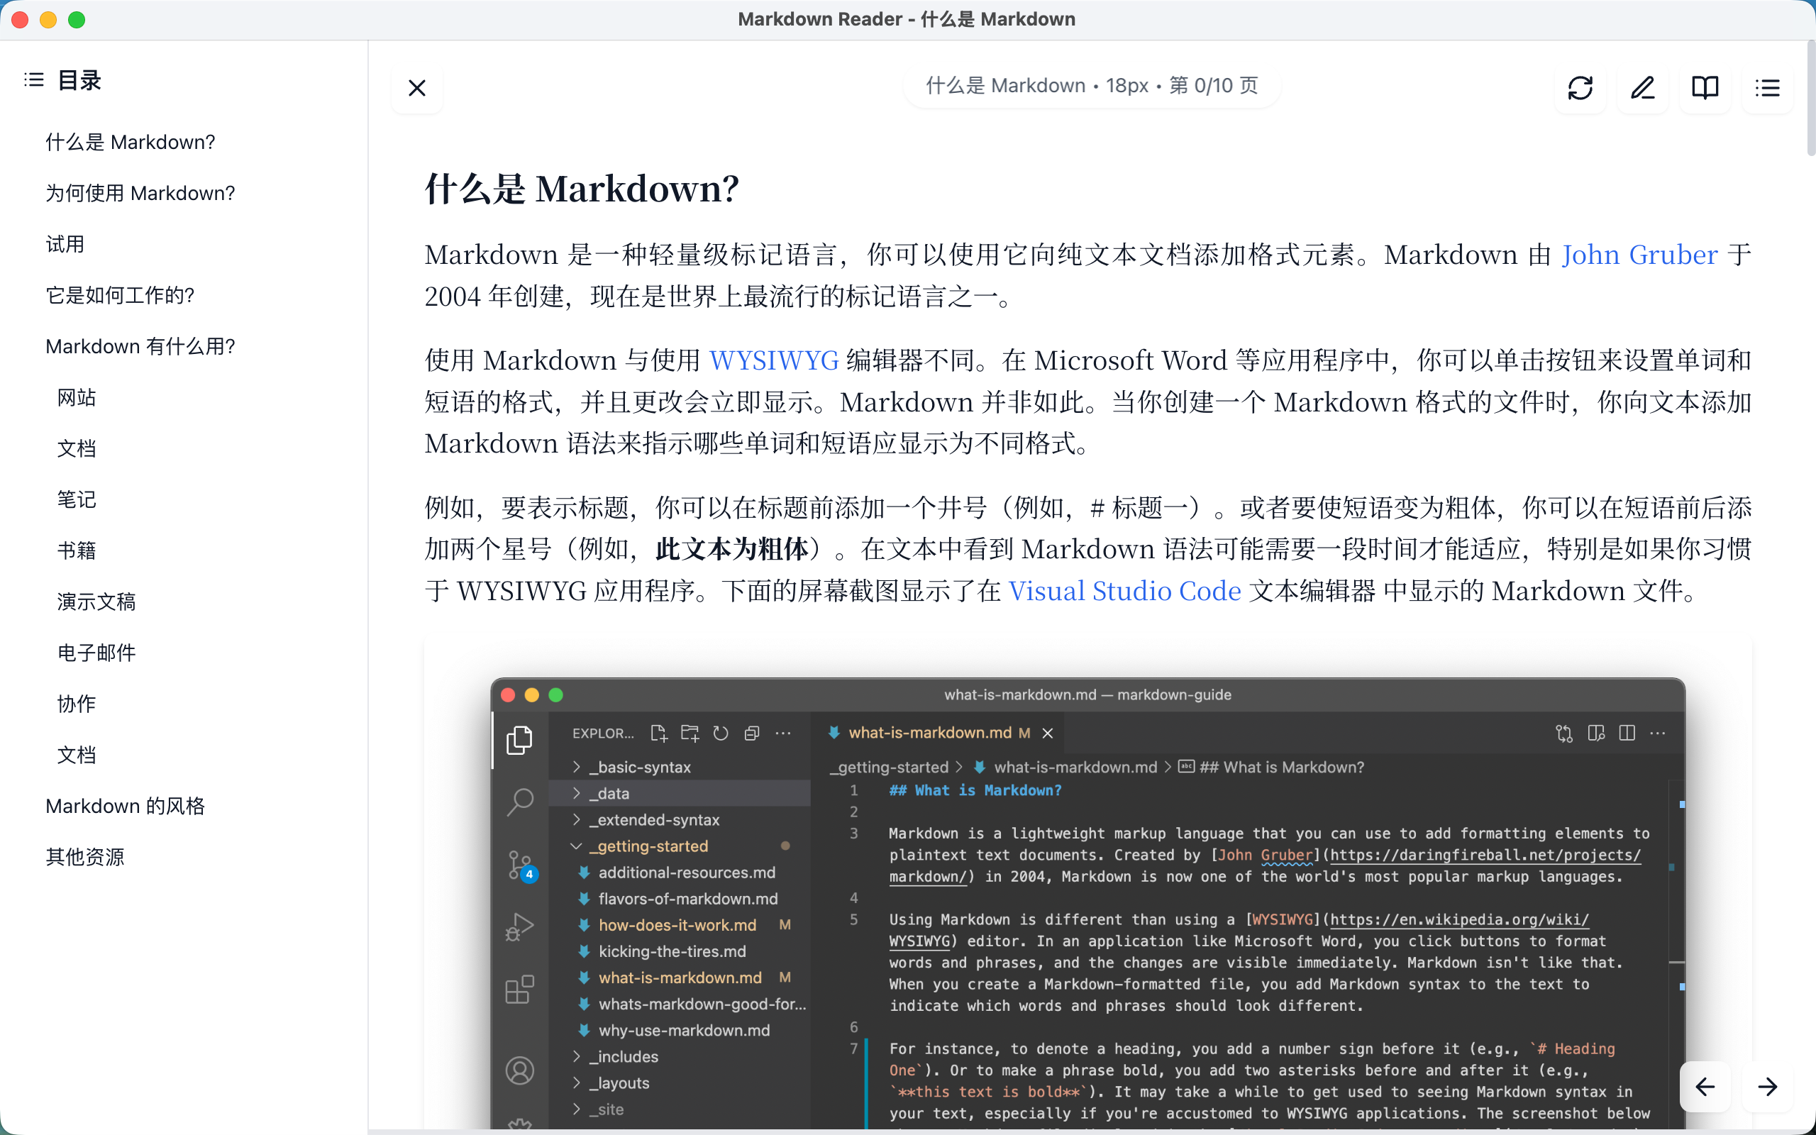This screenshot has width=1816, height=1135.
Task: Open the Visual Studio Code link
Action: (x=1124, y=591)
